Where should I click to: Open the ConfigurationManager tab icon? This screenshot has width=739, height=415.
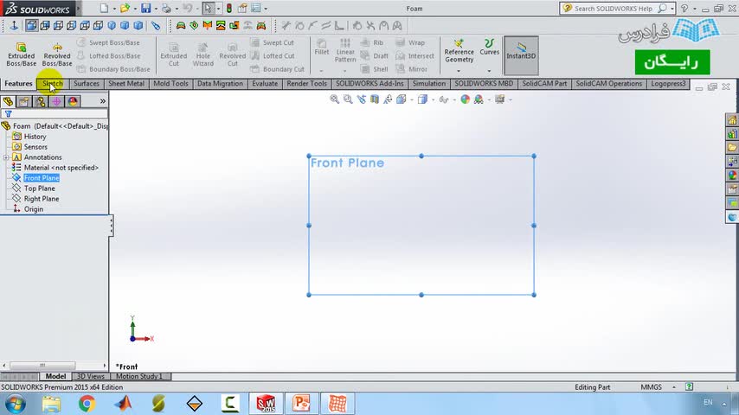40,101
